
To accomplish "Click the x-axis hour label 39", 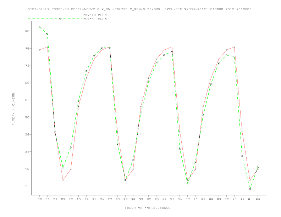I will (141, 199).
